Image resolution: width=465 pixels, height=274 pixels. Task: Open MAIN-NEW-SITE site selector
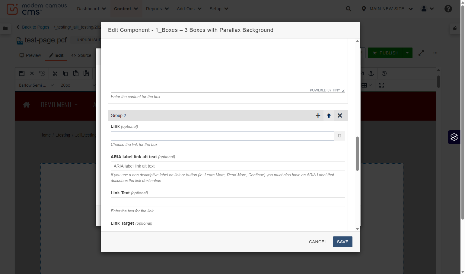[x=387, y=9]
